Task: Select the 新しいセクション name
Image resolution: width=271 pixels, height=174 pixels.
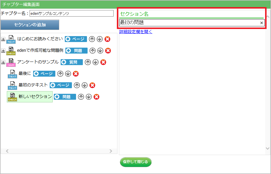Action: click(x=35, y=96)
